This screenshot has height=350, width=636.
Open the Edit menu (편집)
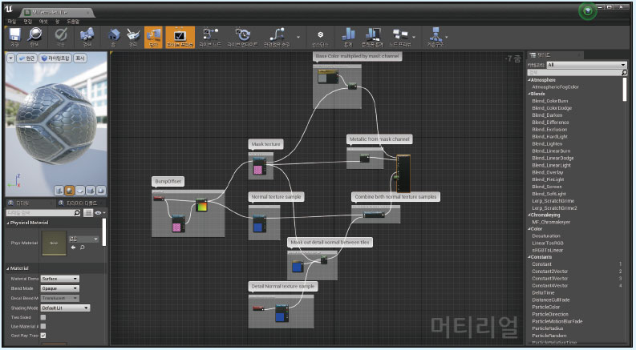click(x=27, y=22)
